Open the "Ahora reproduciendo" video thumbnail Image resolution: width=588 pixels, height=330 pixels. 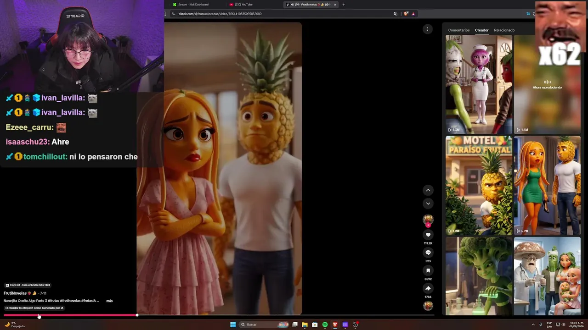(x=547, y=84)
